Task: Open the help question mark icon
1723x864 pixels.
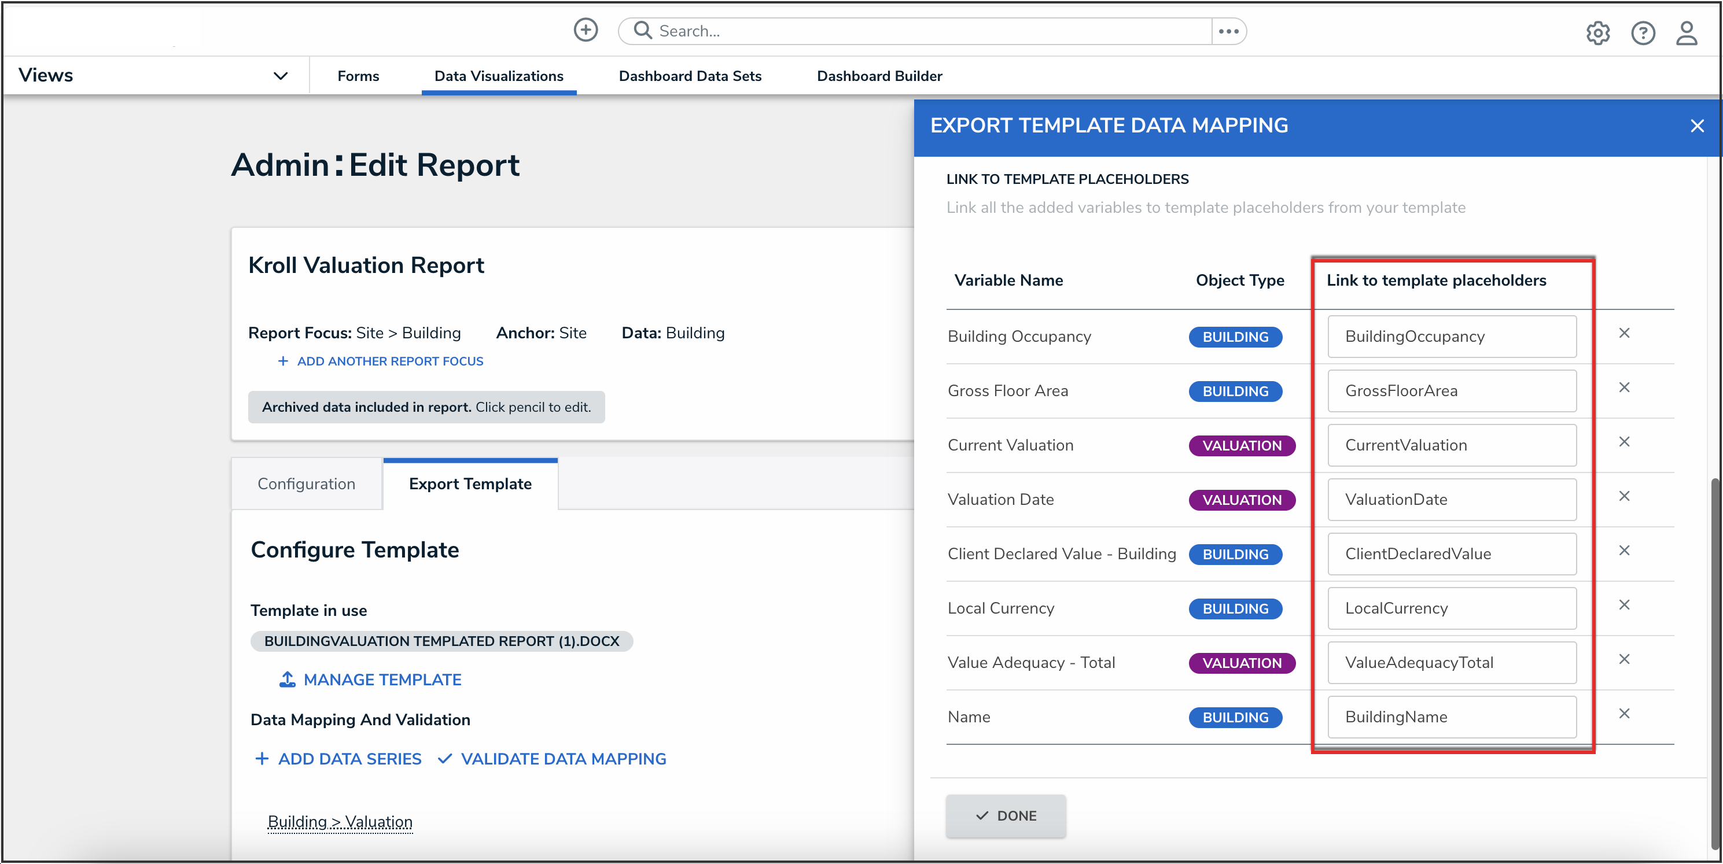Action: (x=1642, y=32)
